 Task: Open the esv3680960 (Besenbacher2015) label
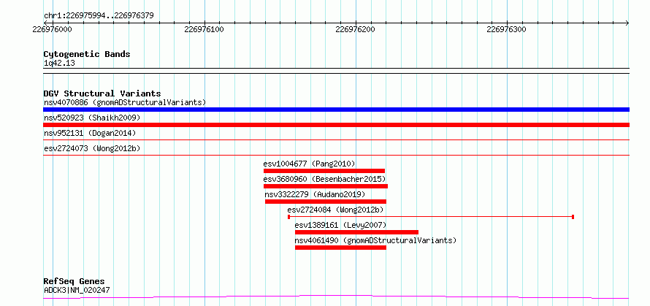(324, 179)
